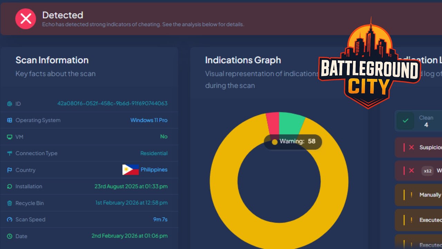
Task: Open the Manually indication row
Action: click(x=419, y=195)
